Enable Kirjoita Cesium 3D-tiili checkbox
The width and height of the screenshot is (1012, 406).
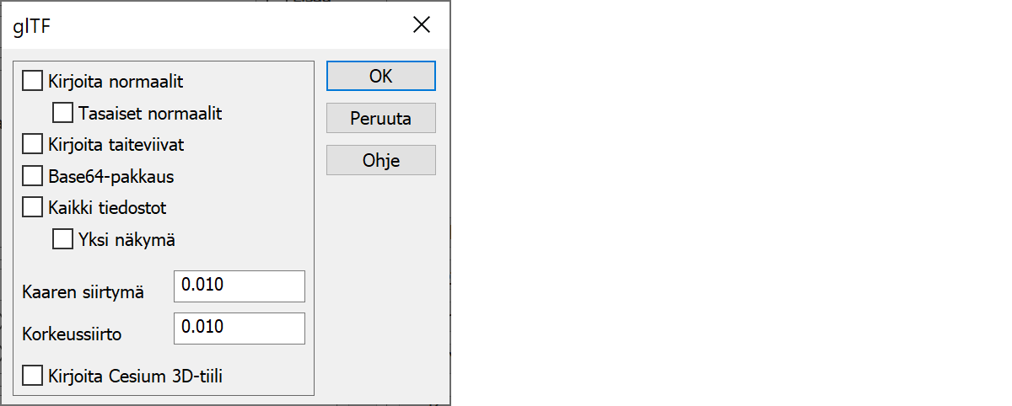pyautogui.click(x=32, y=376)
